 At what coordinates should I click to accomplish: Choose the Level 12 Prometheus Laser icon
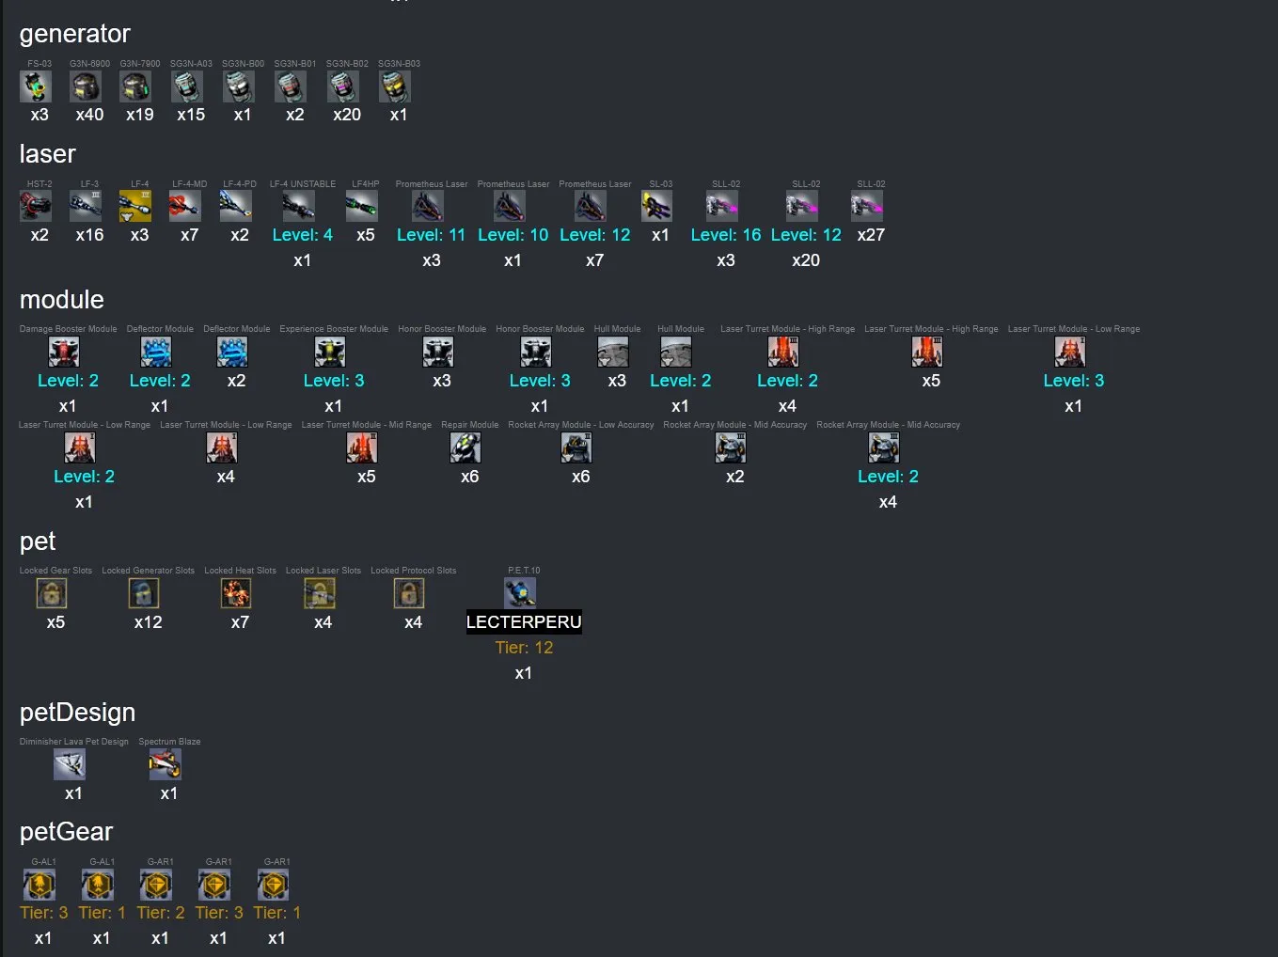(592, 206)
